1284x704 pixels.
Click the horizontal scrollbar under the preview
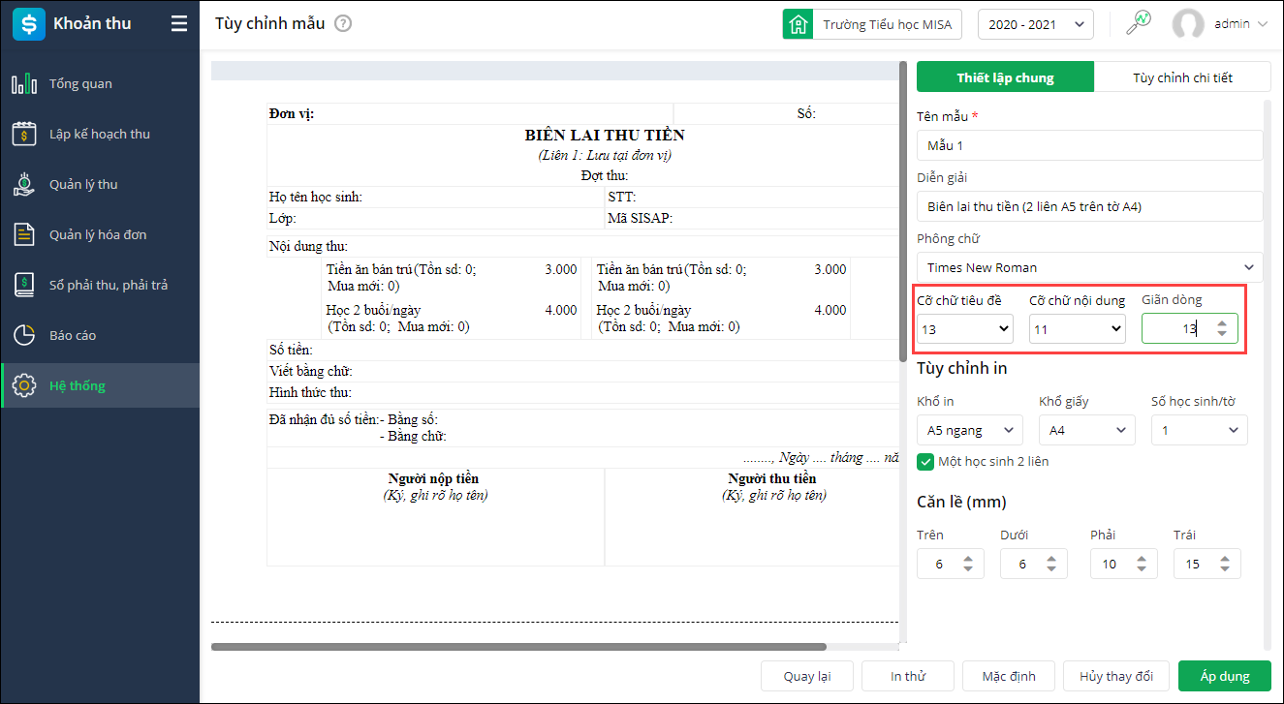(x=518, y=647)
